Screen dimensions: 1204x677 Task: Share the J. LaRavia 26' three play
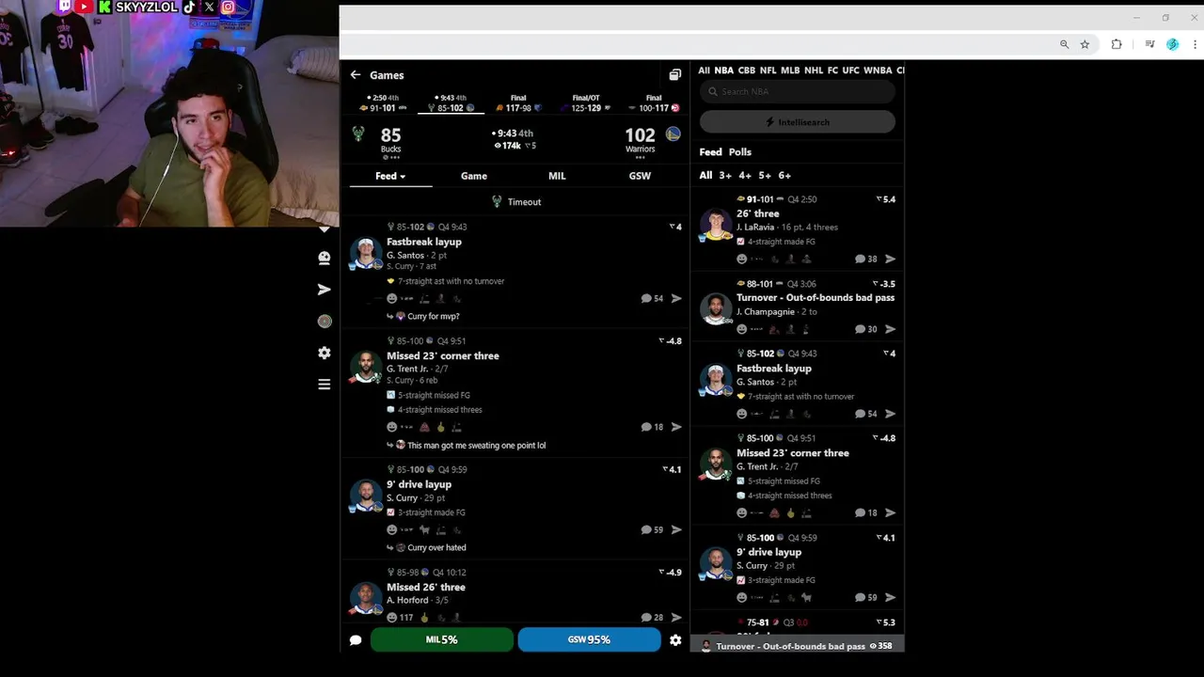click(890, 260)
